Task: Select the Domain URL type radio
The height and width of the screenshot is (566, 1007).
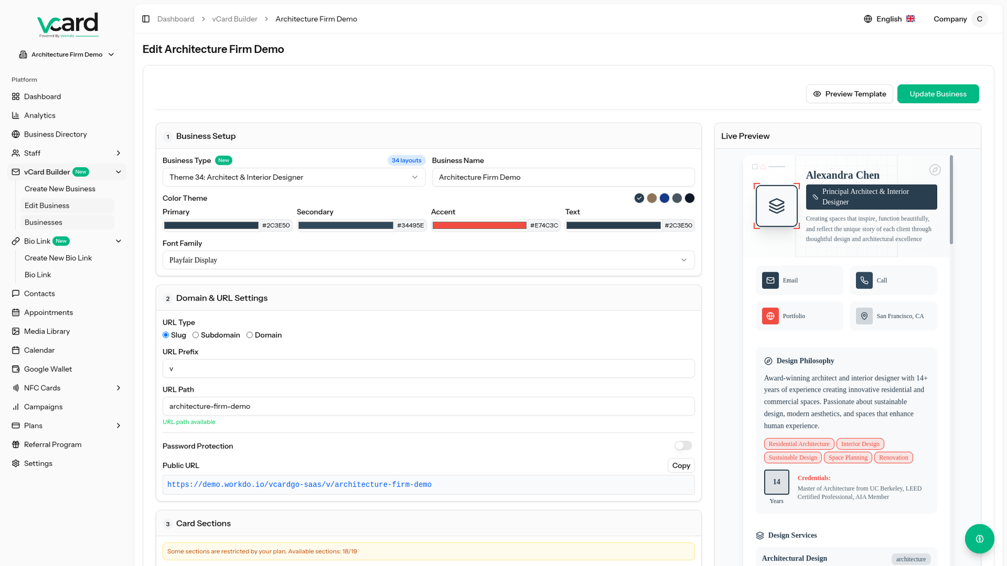Action: [x=250, y=335]
